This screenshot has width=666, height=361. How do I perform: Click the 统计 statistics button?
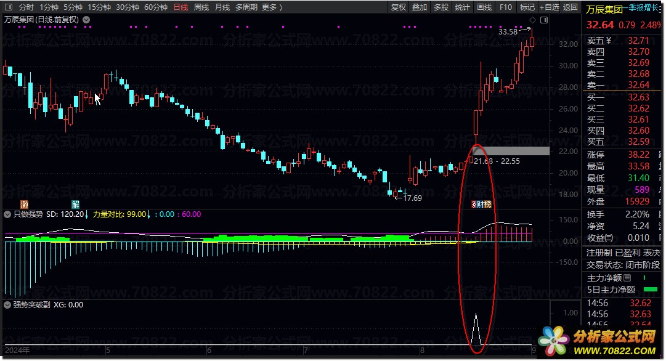coord(462,7)
